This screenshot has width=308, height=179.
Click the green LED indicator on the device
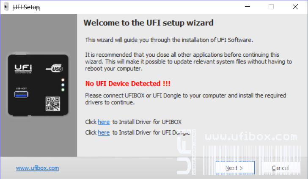[x=63, y=90]
